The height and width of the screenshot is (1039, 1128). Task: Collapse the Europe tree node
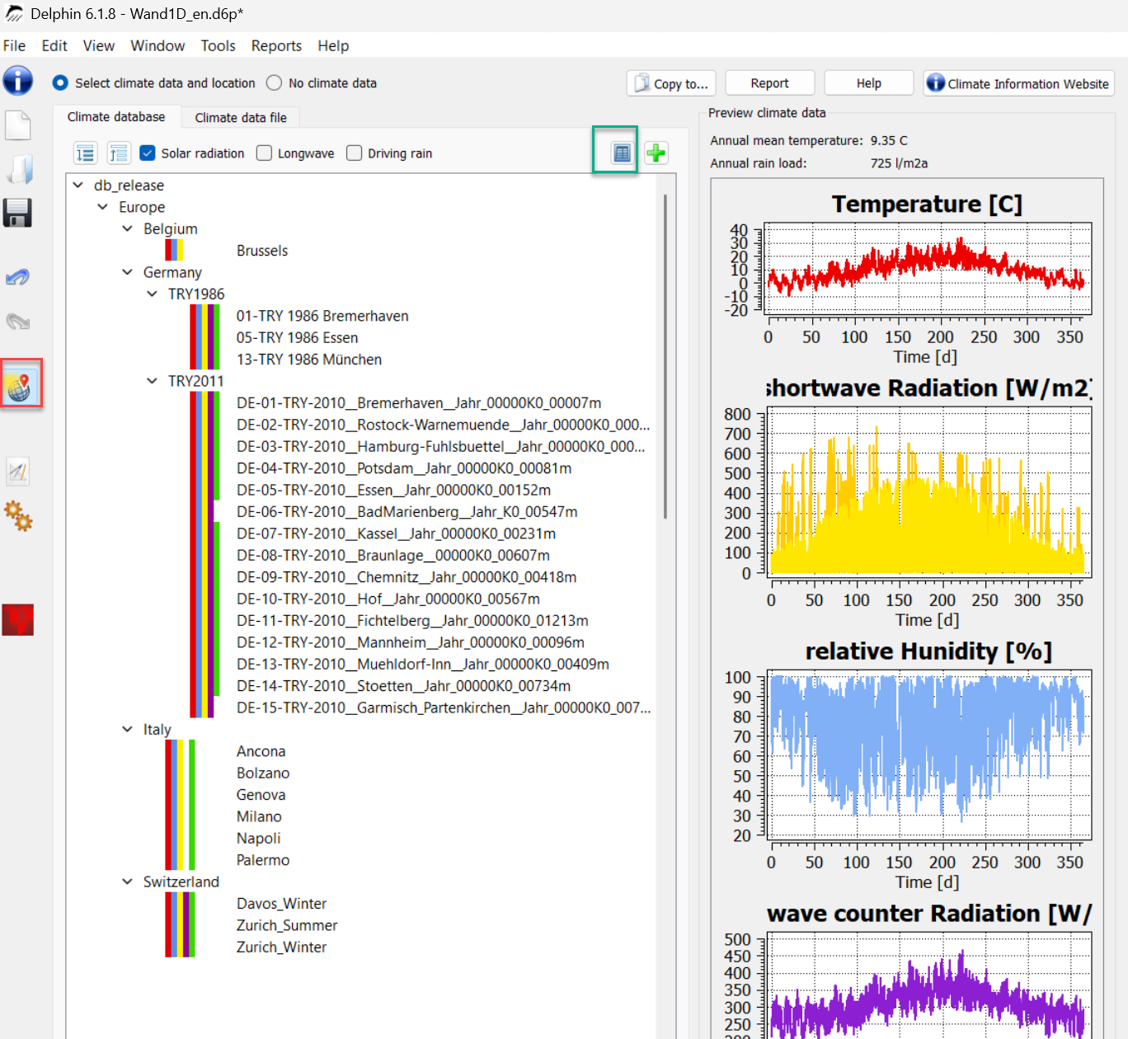pos(103,207)
